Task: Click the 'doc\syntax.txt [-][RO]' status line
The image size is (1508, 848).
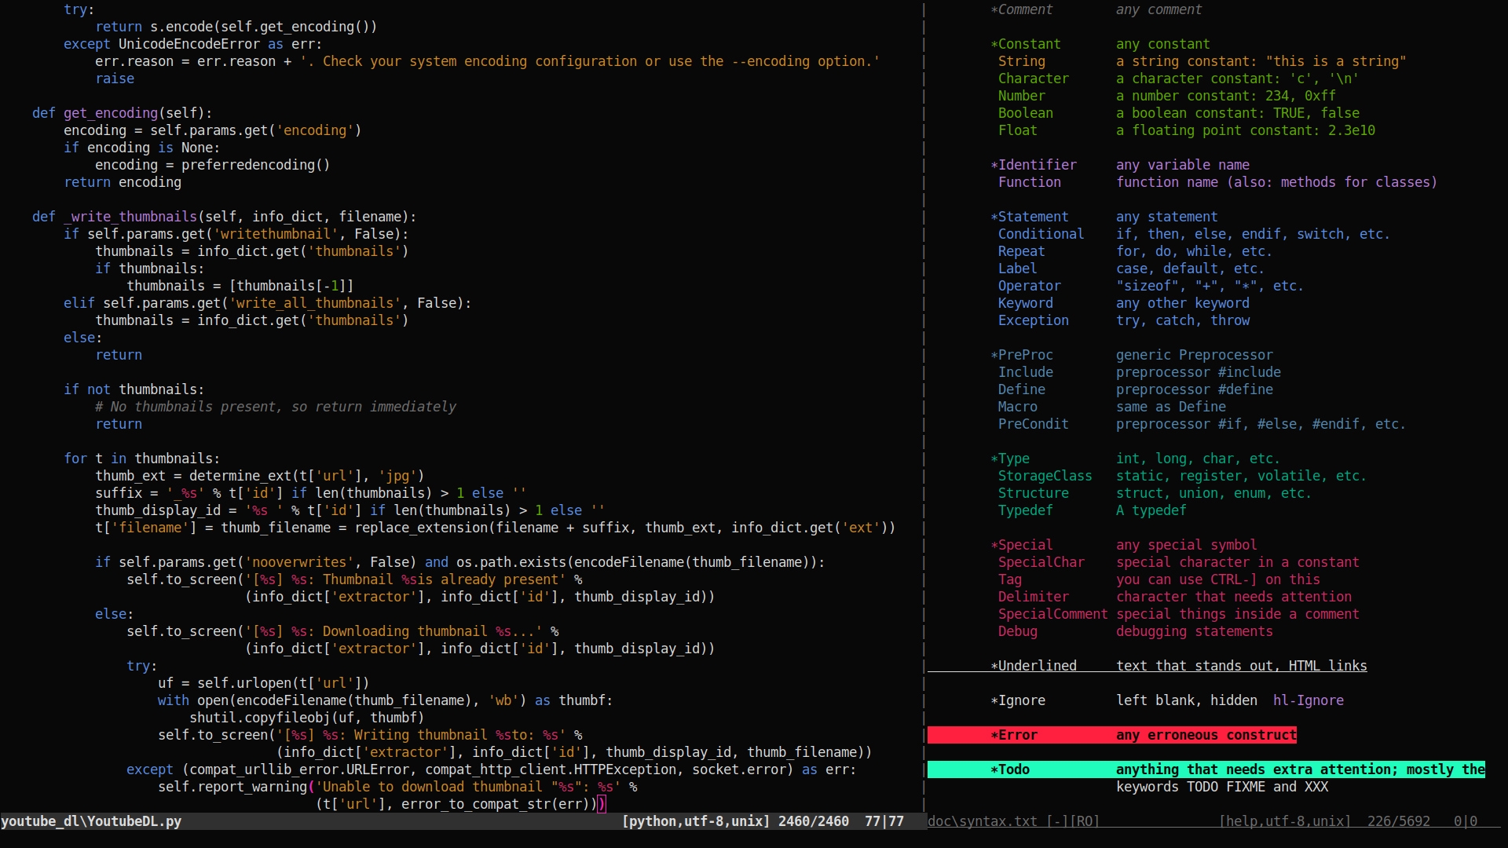Action: (x=1013, y=821)
